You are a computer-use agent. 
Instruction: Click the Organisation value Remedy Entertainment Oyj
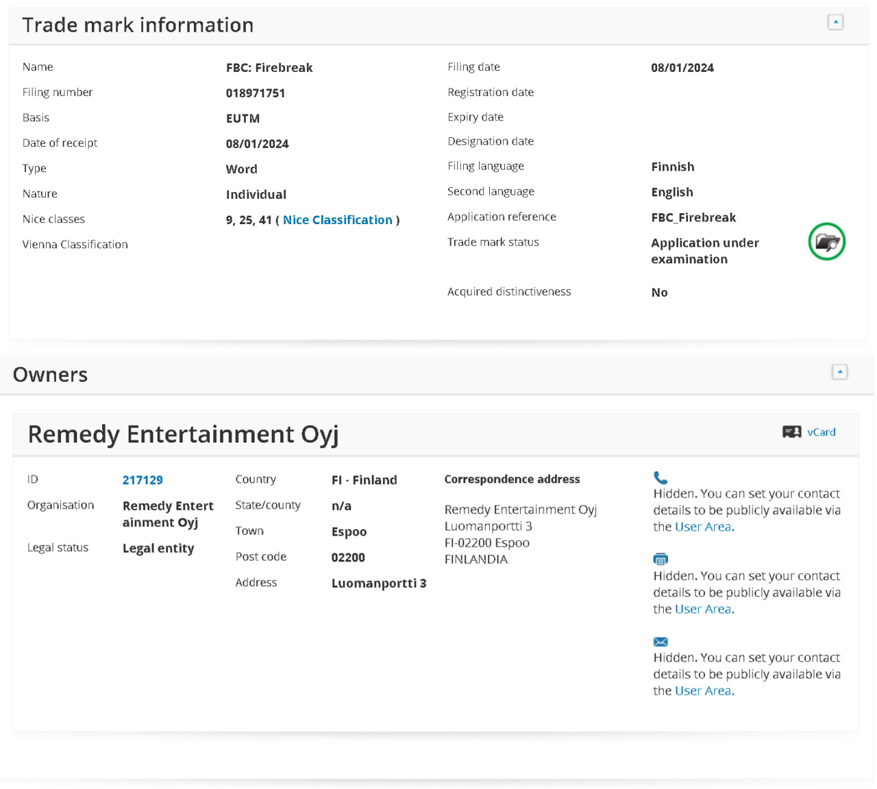(x=168, y=514)
